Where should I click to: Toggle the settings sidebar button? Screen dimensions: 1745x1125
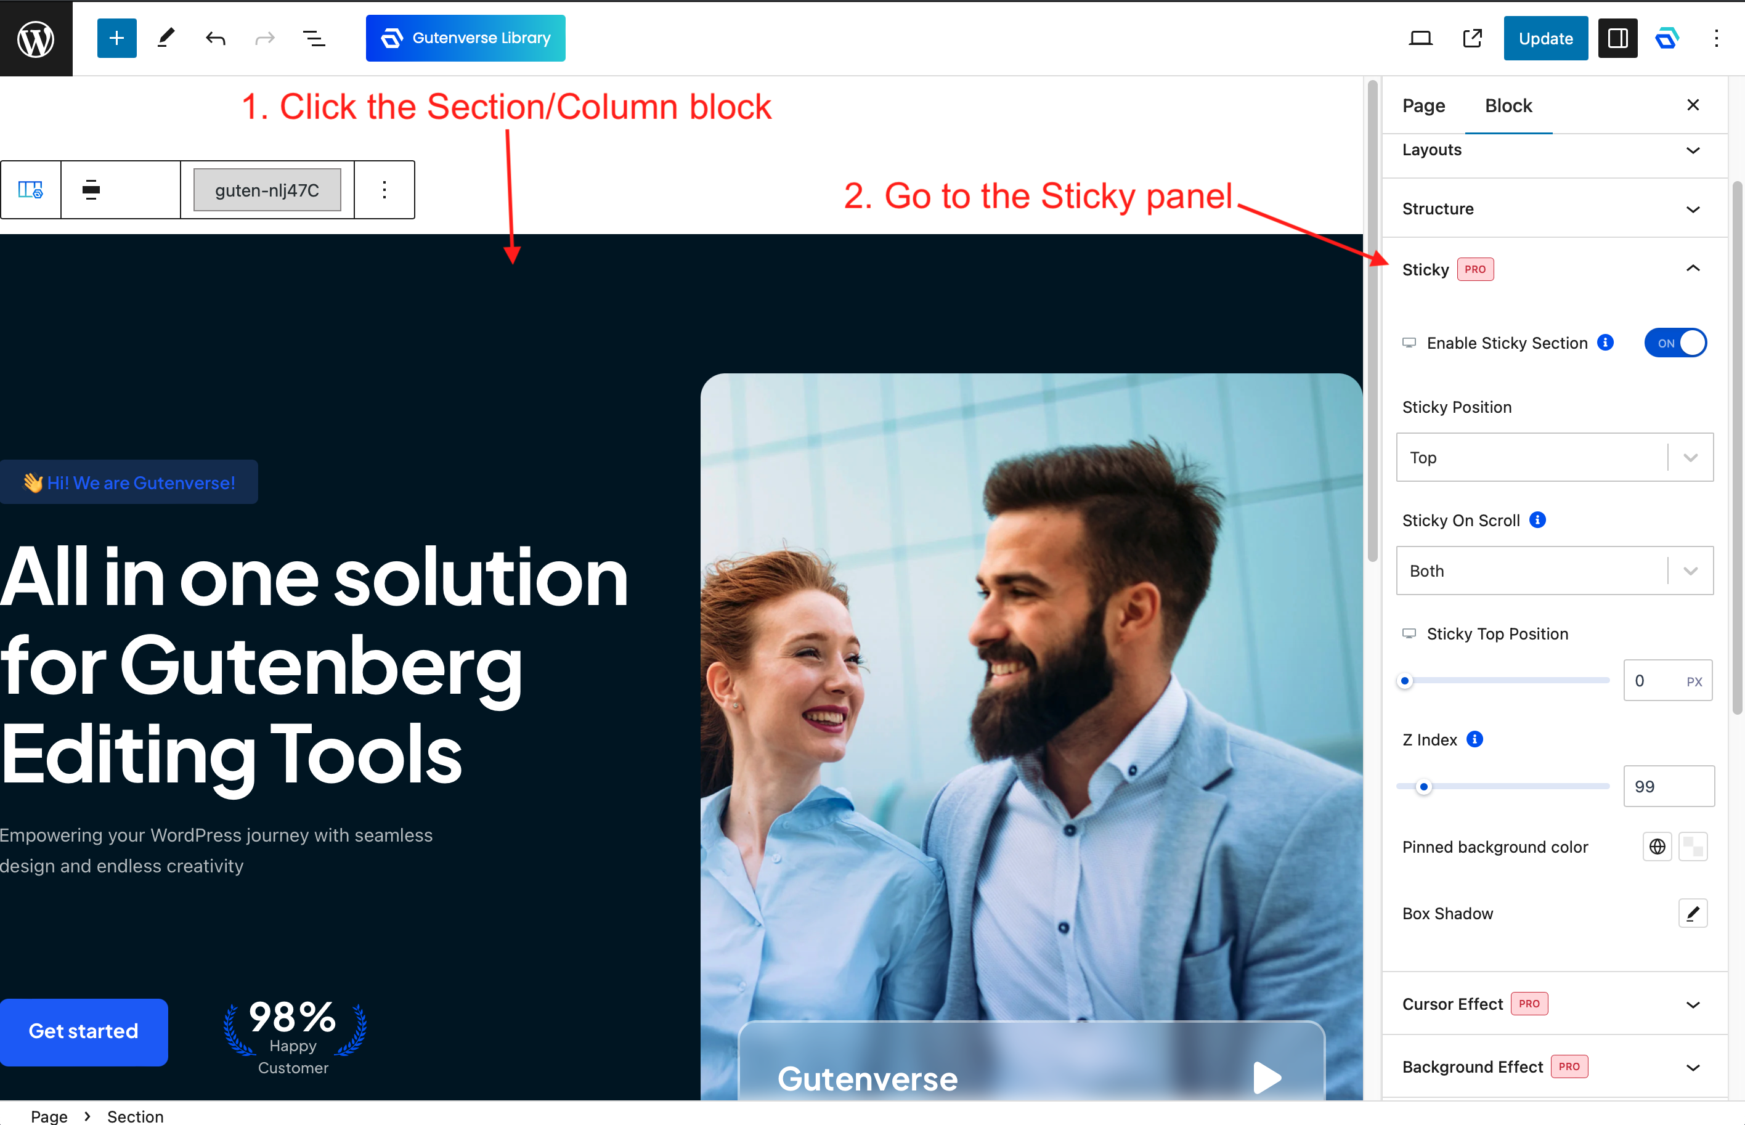(1618, 38)
